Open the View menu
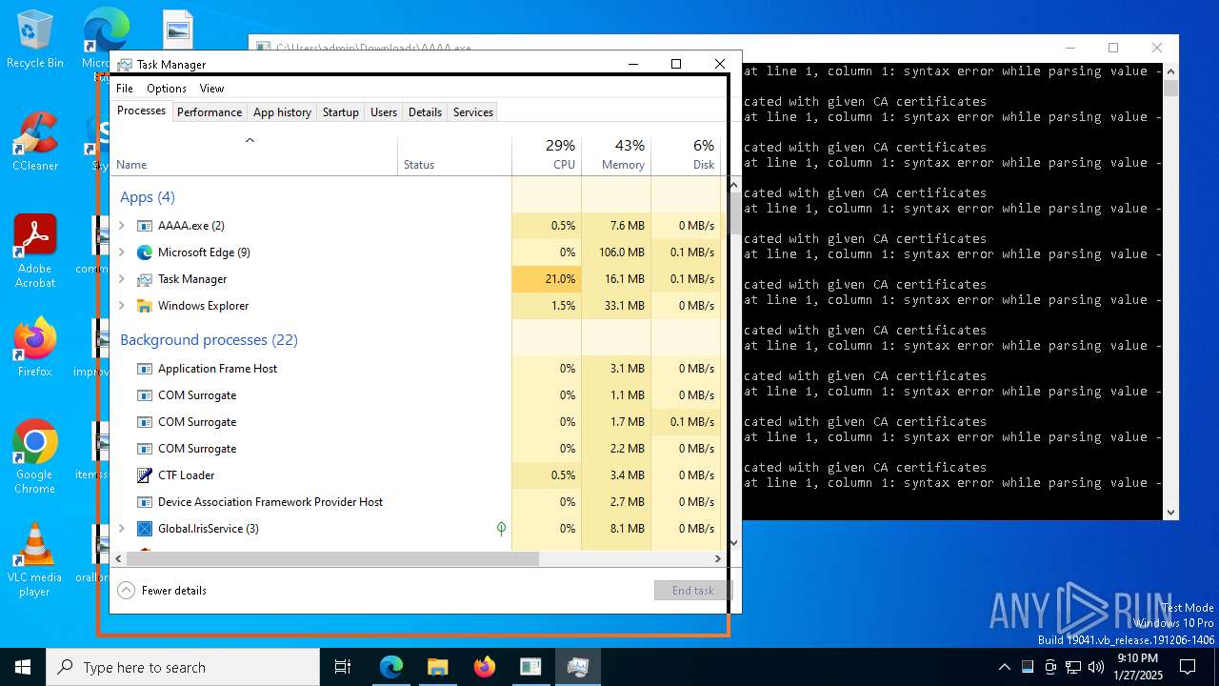Image resolution: width=1219 pixels, height=686 pixels. tap(211, 89)
